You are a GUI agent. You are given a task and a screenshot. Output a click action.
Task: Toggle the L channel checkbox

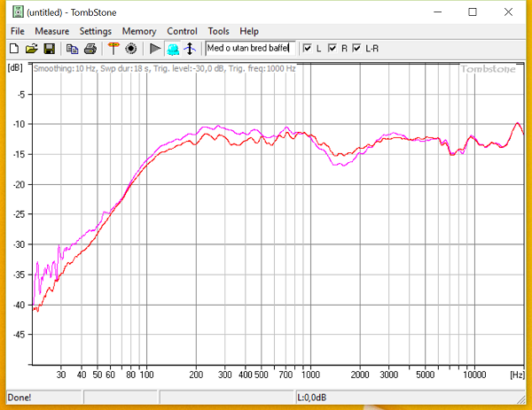(x=307, y=48)
